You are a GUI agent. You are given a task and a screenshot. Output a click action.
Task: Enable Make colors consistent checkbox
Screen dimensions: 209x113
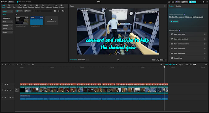(205, 39)
